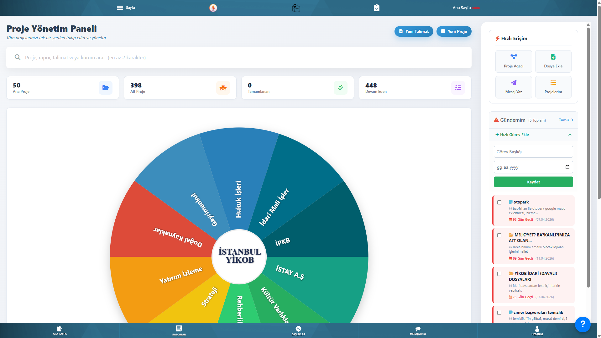
Task: Collapse the Hızlı Görev Ekle chevron
Action: coord(570,135)
